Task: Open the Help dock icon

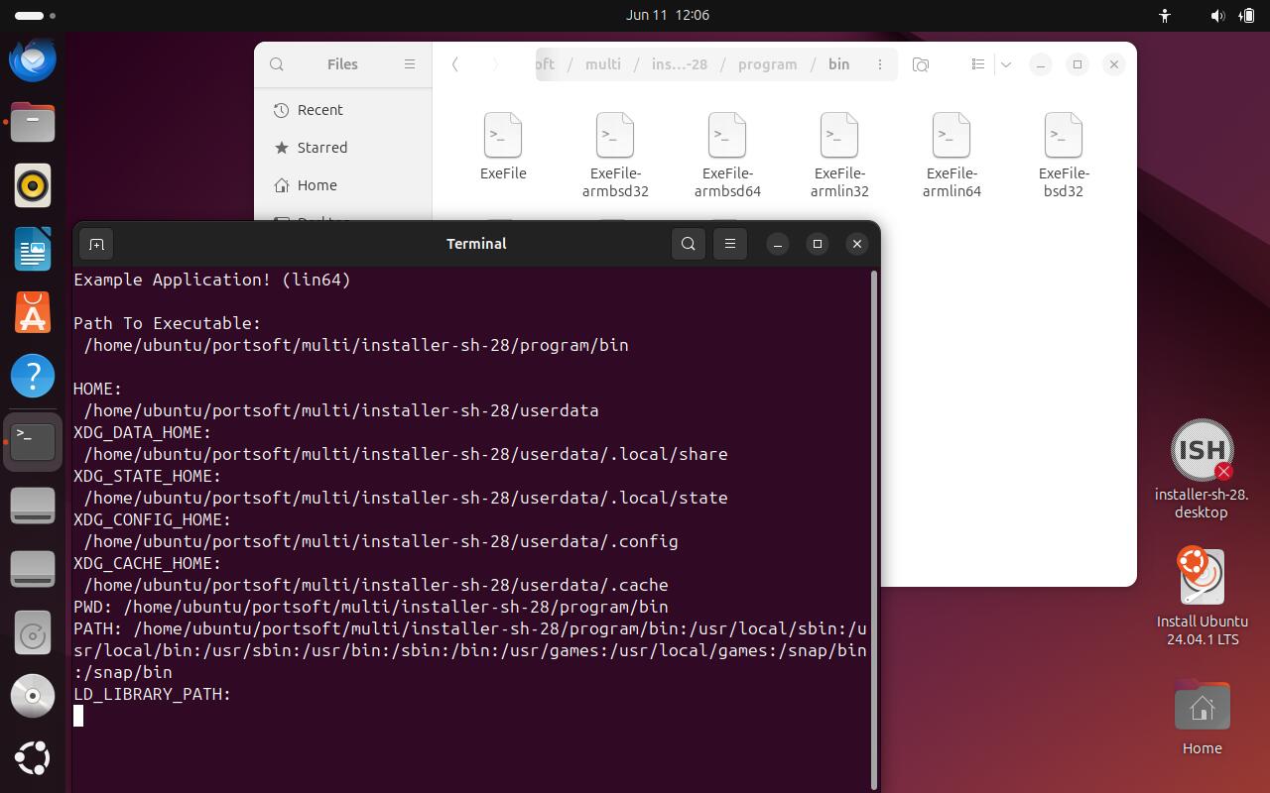Action: click(x=33, y=376)
